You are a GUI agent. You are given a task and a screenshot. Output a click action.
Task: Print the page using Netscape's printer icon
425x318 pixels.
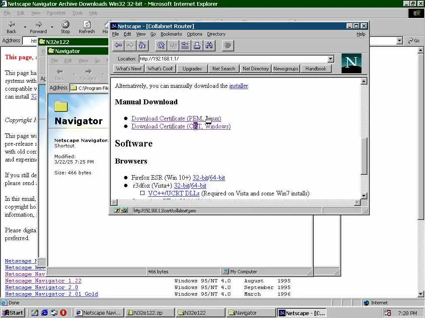197,46
